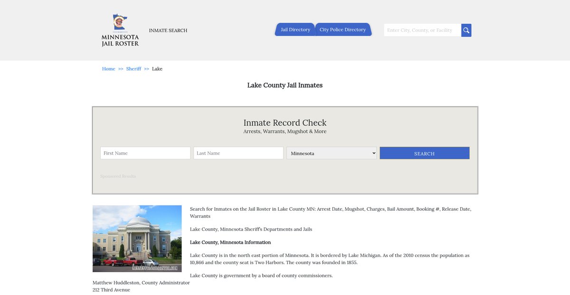Click into the First Name field
Screen dimensions: 570x295
[145, 153]
